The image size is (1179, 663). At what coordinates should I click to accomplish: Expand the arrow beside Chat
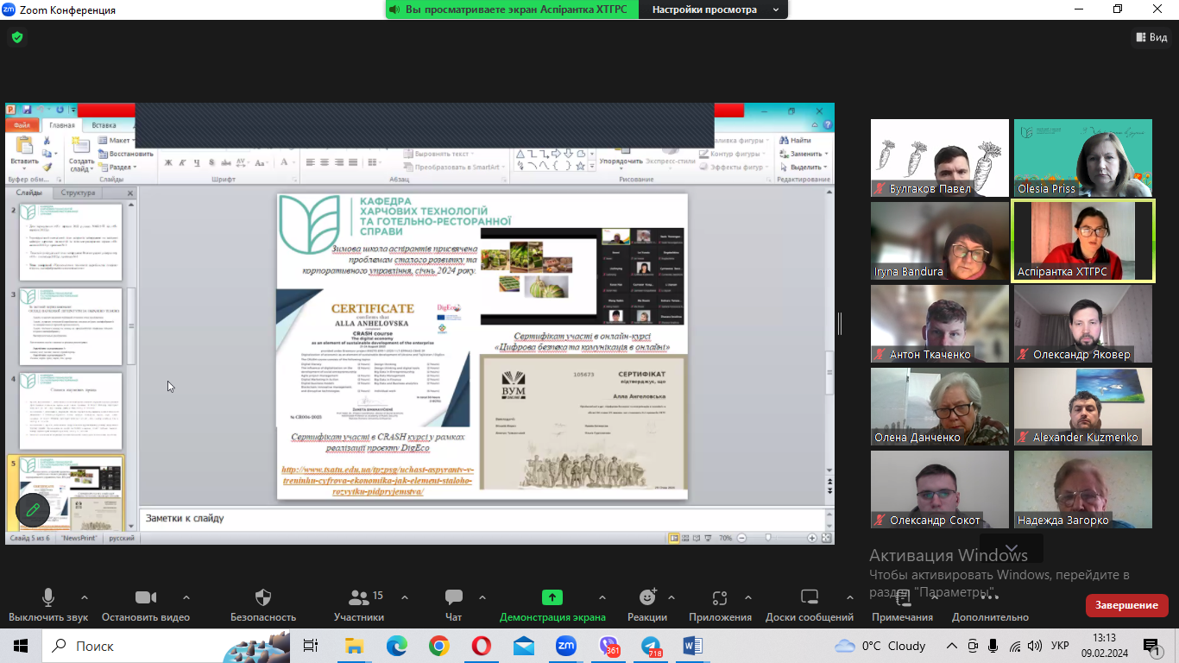pyautogui.click(x=482, y=597)
